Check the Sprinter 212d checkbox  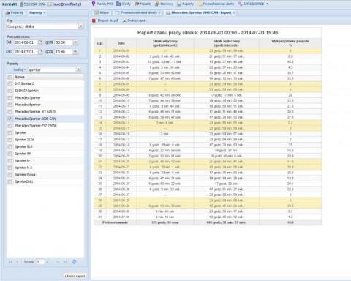click(10, 140)
